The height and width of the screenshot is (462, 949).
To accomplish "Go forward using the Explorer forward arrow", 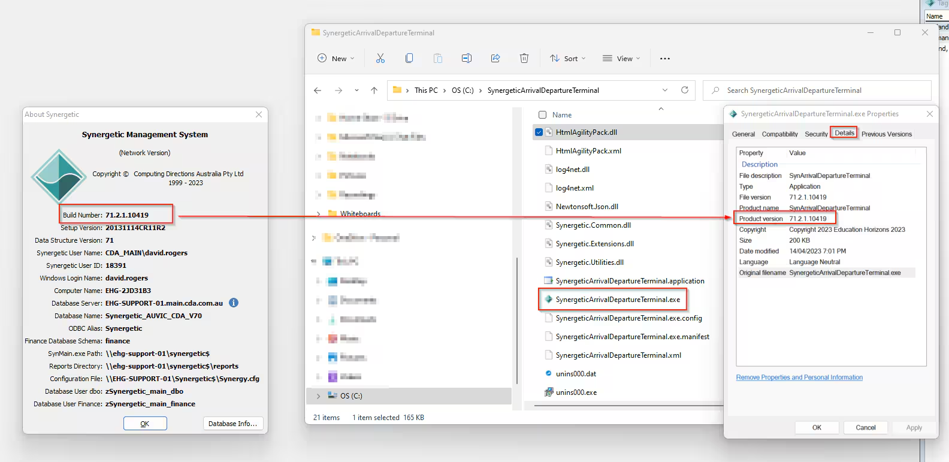I will (339, 90).
